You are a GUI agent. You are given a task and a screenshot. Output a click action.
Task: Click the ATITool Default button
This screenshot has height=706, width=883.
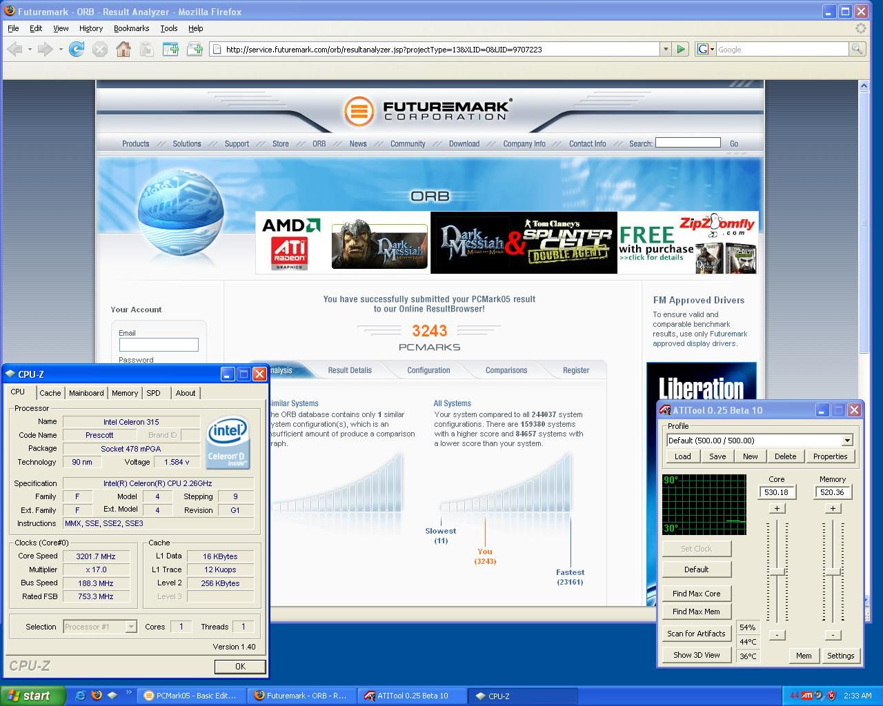(696, 569)
